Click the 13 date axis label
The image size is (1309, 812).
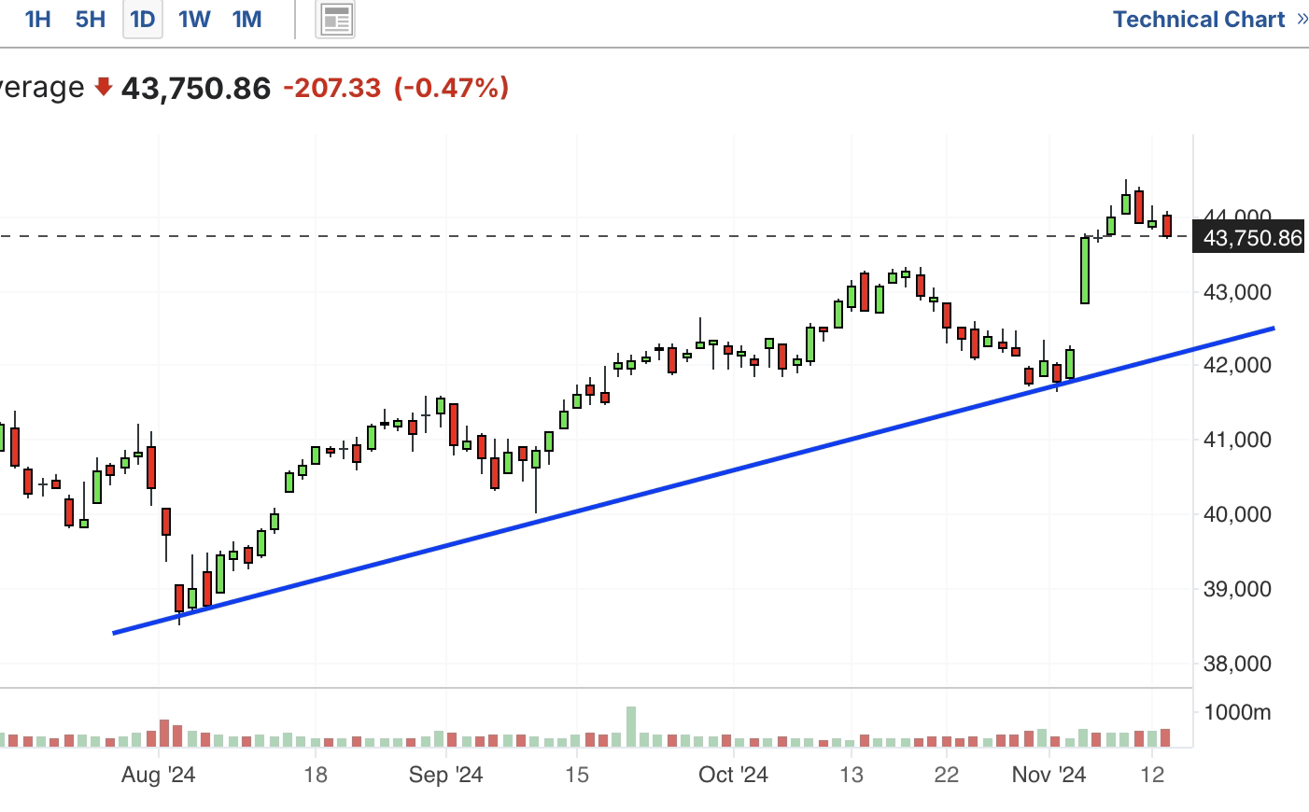click(851, 775)
